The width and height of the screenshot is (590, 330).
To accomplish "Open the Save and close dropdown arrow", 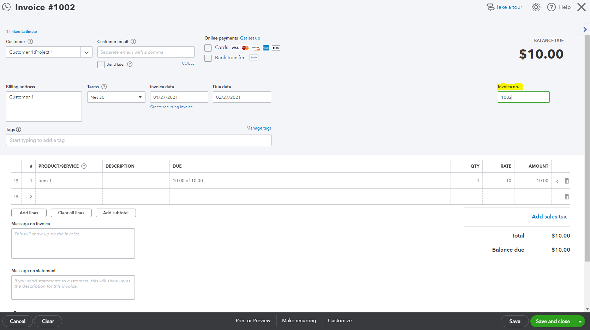I will click(x=580, y=321).
